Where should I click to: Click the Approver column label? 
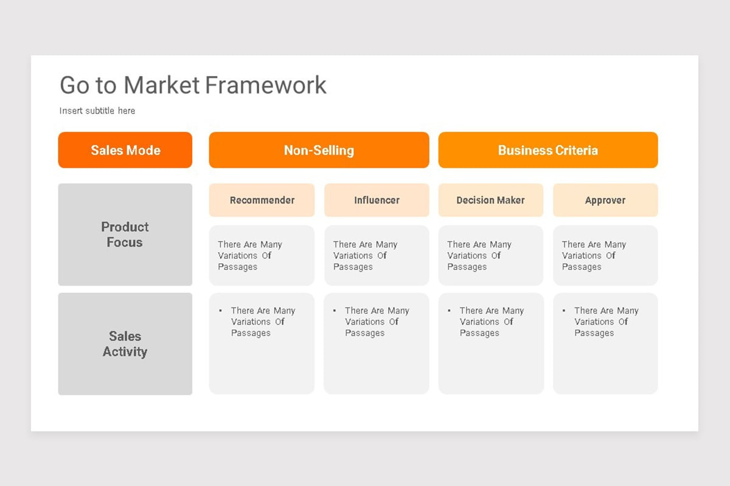pyautogui.click(x=605, y=200)
